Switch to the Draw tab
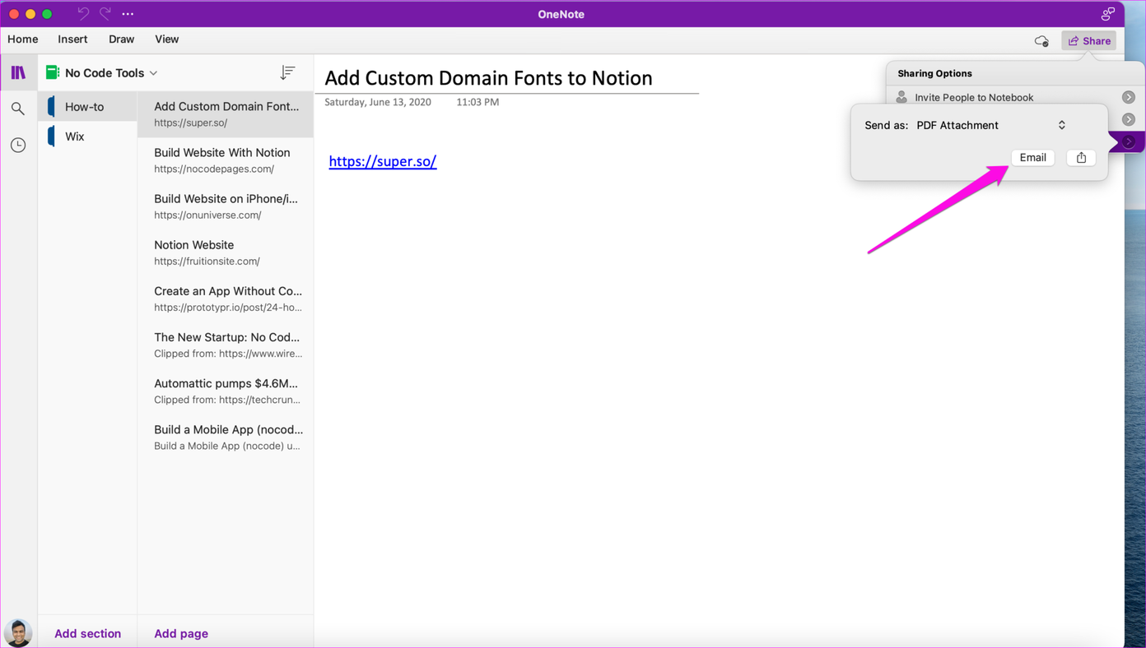Screen dimensions: 1146x648 tap(121, 39)
